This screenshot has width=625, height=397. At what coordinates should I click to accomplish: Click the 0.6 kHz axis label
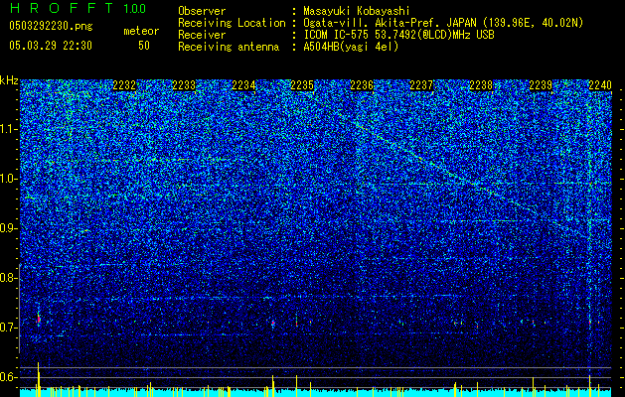click(9, 377)
